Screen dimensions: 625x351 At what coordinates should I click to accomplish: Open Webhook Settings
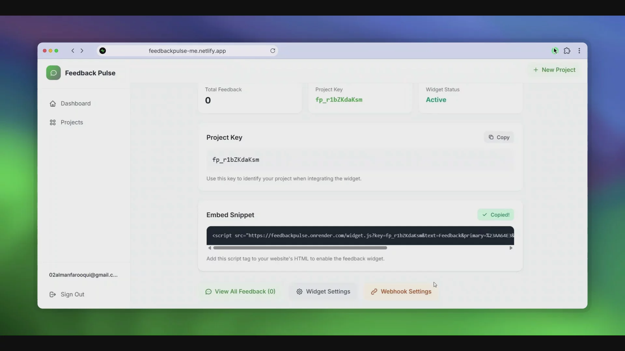pyautogui.click(x=401, y=292)
